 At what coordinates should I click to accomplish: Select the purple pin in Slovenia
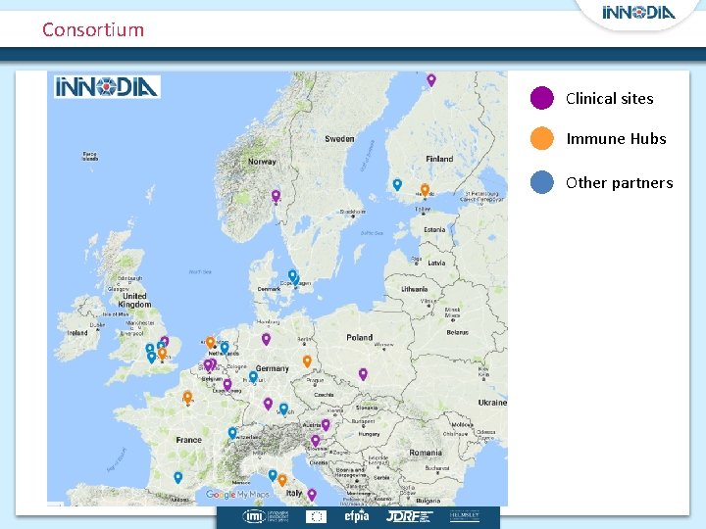(x=316, y=441)
